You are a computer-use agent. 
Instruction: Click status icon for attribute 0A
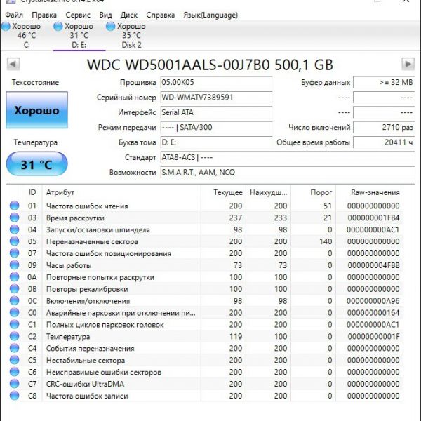tap(14, 277)
